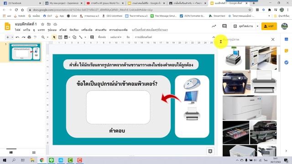Click the Insert image icon
The image size is (292, 164).
tap(66, 37)
